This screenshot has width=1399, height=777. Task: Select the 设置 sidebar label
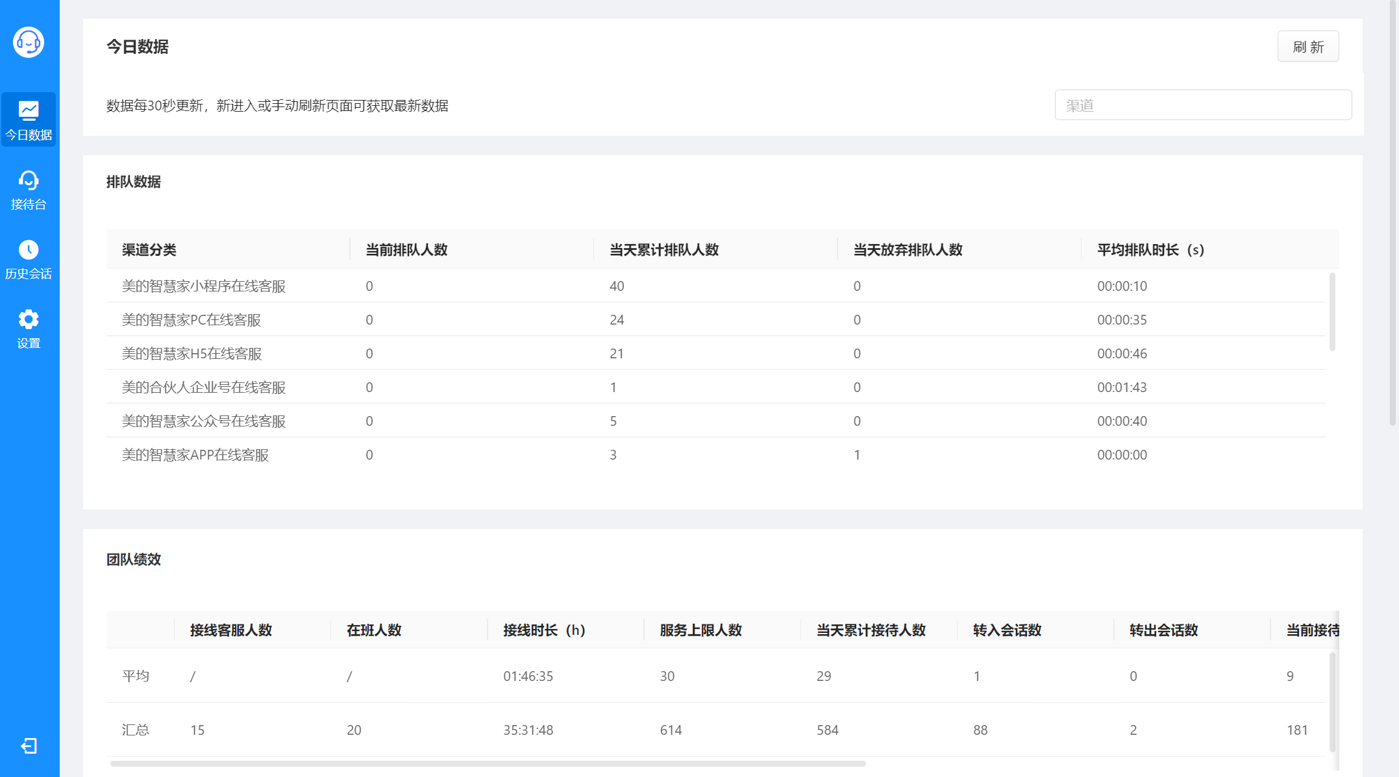(x=29, y=343)
